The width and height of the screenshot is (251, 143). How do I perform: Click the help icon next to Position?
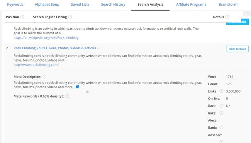click(x=22, y=17)
